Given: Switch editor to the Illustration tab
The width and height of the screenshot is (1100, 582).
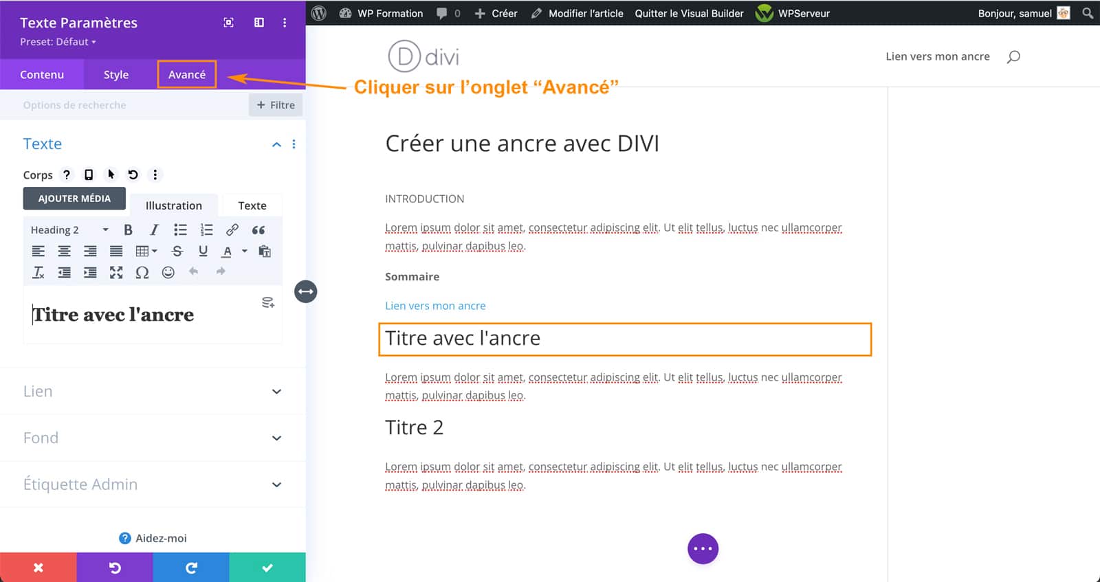Looking at the screenshot, I should (x=174, y=205).
